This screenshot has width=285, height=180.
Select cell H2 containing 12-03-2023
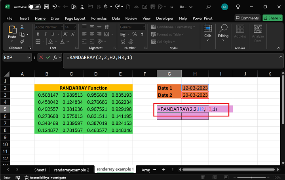(x=195, y=88)
